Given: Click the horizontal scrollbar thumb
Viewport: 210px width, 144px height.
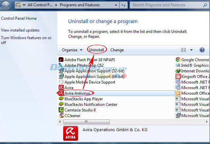Looking at the screenshot, I should point(86,122).
